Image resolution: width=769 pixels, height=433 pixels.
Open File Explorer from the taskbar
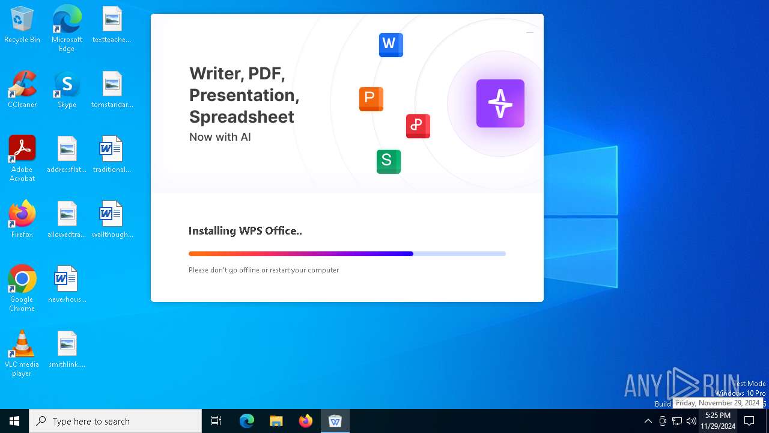click(x=276, y=421)
